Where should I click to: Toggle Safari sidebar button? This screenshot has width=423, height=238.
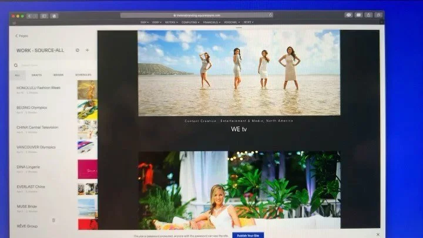tap(44, 16)
